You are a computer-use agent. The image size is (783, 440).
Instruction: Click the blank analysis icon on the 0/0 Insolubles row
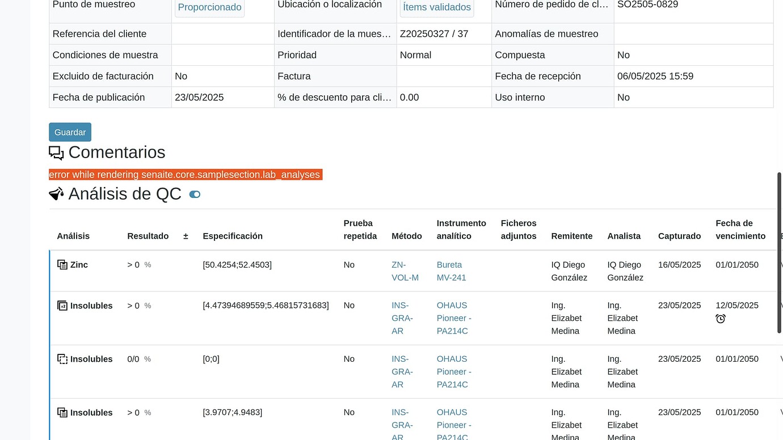(x=62, y=358)
